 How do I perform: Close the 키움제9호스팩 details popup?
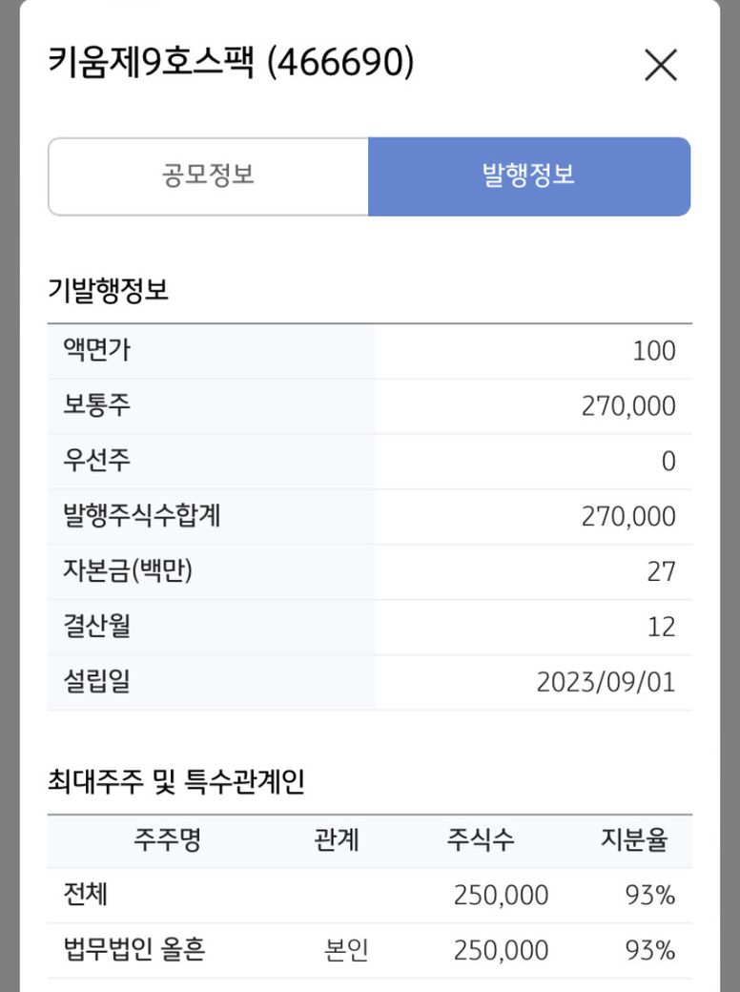point(661,66)
